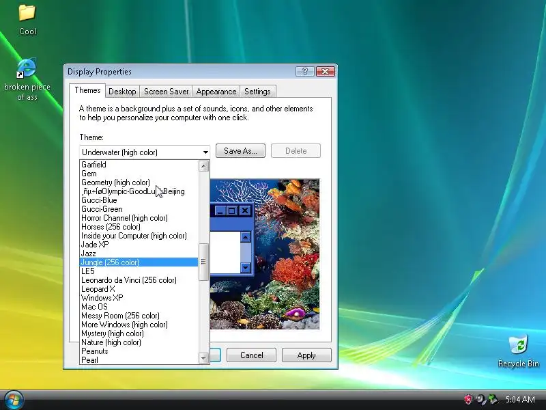The width and height of the screenshot is (546, 410).
Task: Switch to the Desktop tab
Action: (x=122, y=92)
